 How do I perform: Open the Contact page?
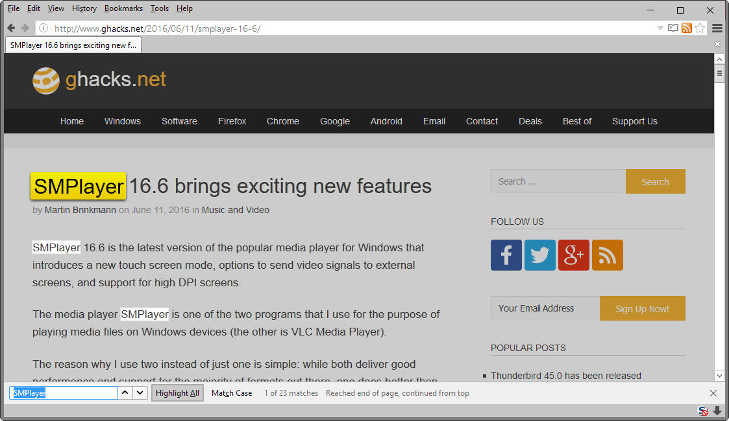click(x=482, y=121)
